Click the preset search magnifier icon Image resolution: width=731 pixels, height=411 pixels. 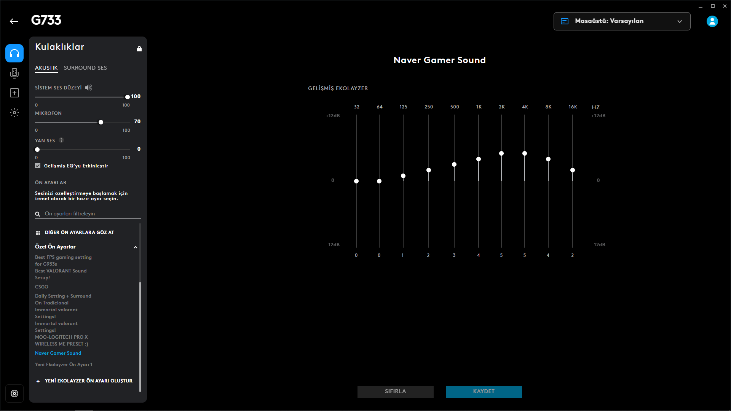click(38, 214)
